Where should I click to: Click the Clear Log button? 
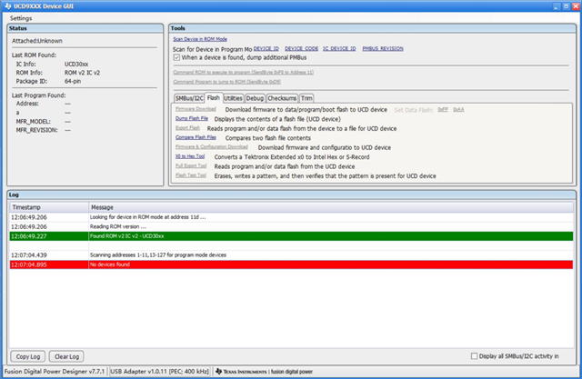[x=66, y=356]
